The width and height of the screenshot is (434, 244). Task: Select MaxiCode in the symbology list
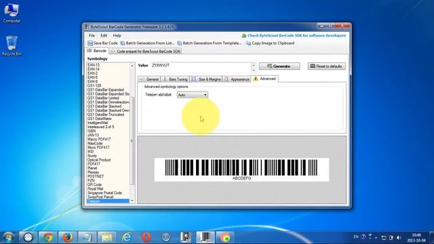95,143
